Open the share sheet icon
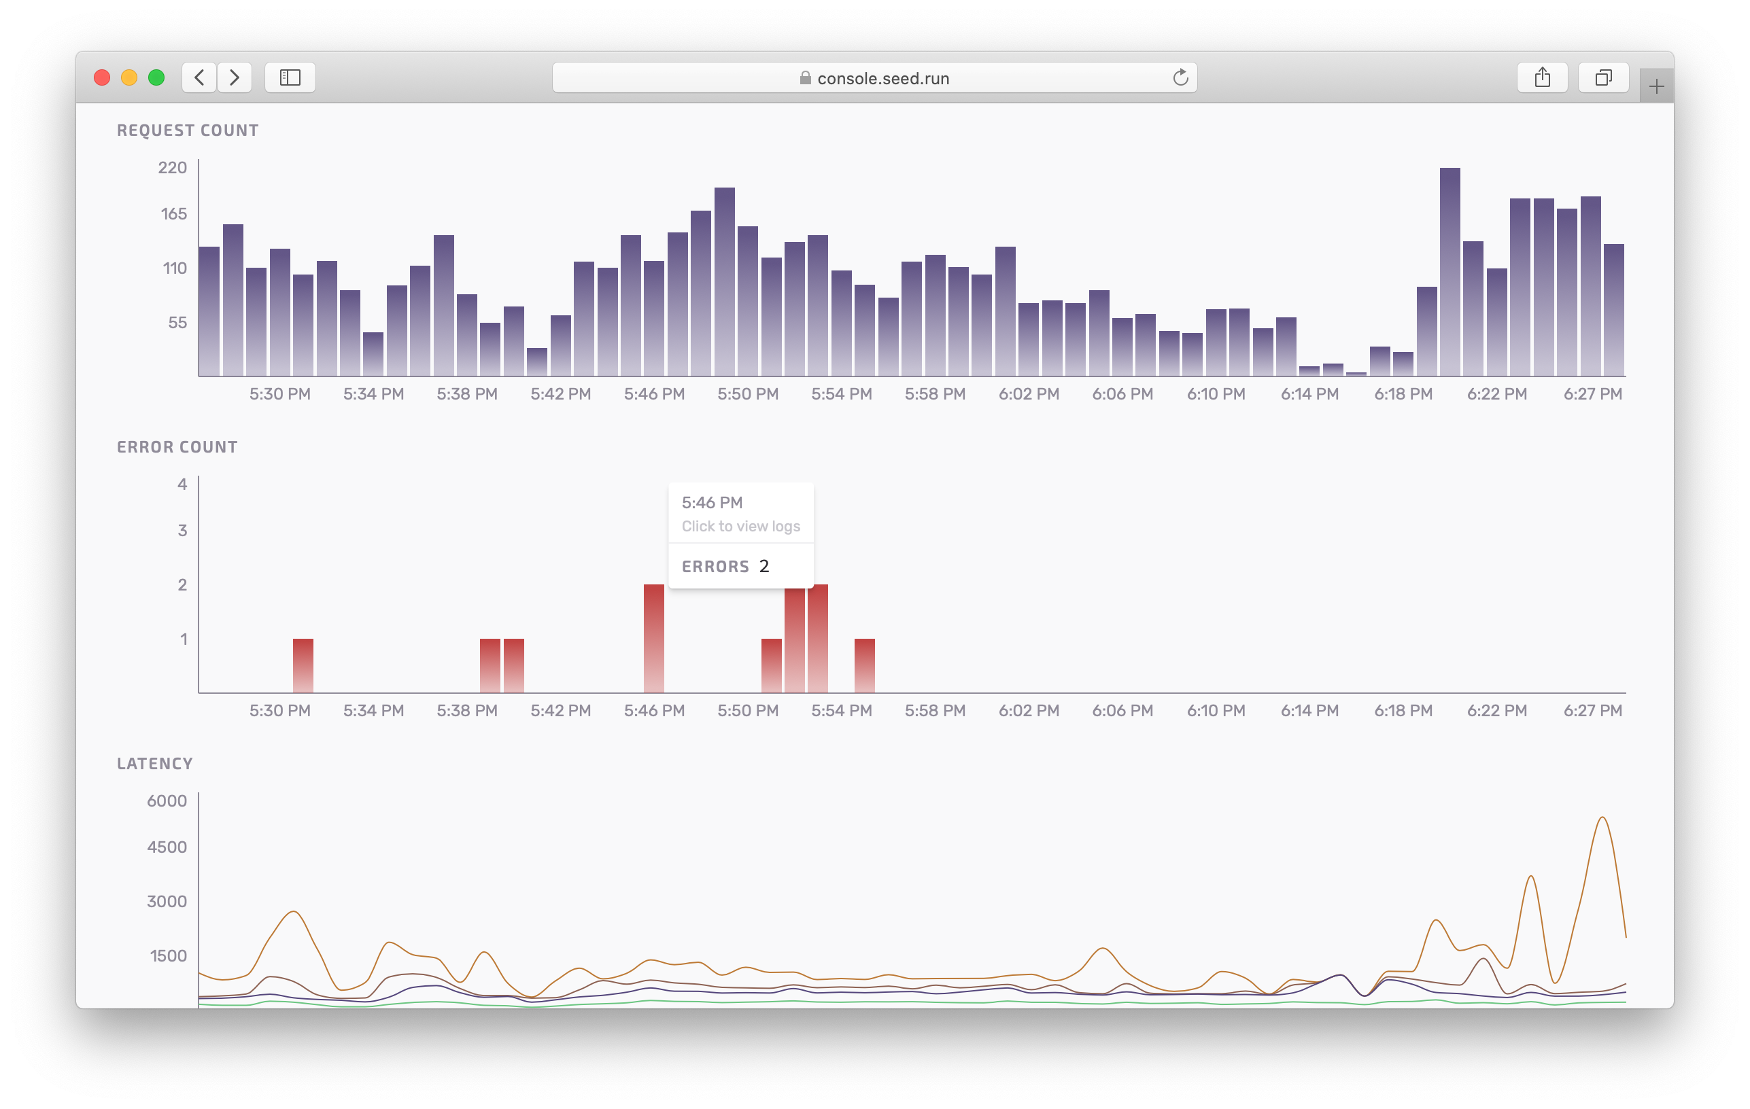Screen dimensions: 1750x1109 point(1542,77)
